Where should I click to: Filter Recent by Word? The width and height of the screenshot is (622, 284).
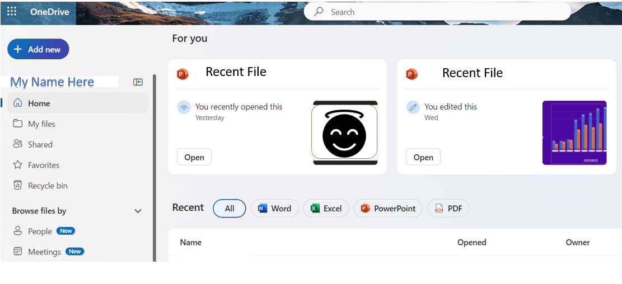pyautogui.click(x=274, y=209)
